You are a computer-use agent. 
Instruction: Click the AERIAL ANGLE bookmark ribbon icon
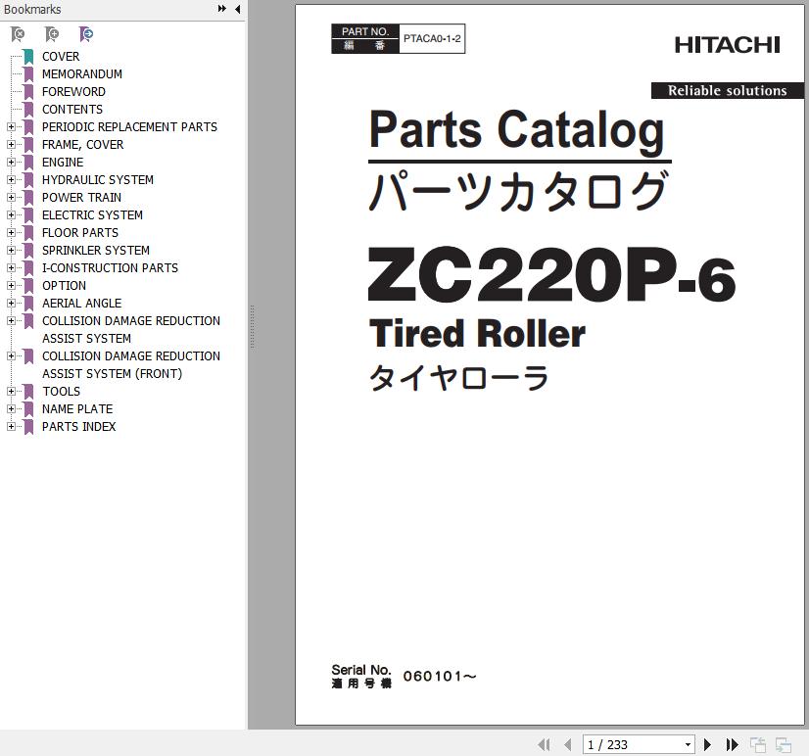pos(28,303)
